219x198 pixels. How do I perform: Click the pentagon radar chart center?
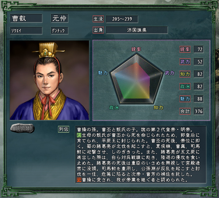pos(137,81)
